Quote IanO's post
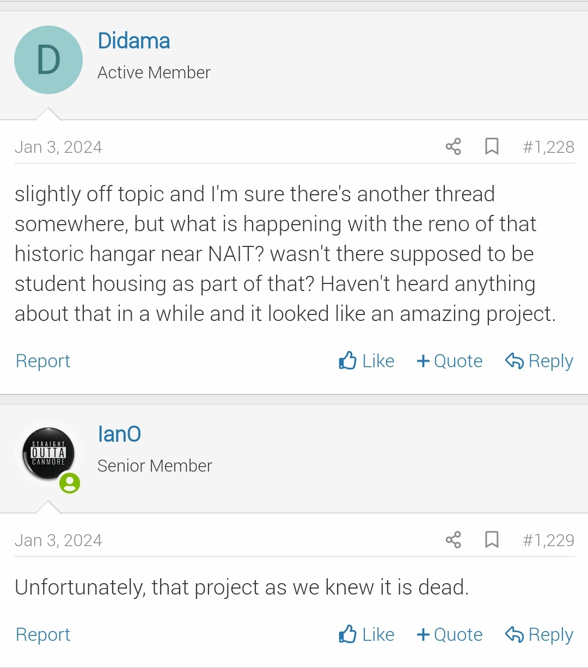 (450, 635)
